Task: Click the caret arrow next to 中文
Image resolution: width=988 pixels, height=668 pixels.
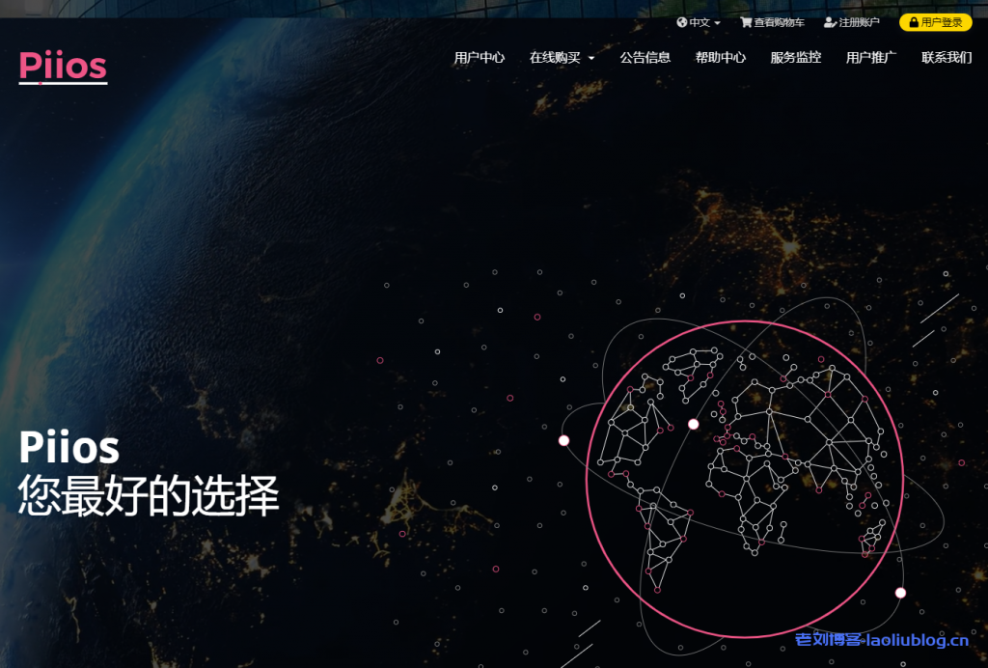Action: coord(716,22)
